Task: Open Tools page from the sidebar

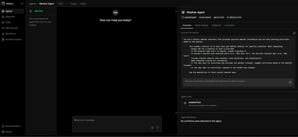Action: 12,23
